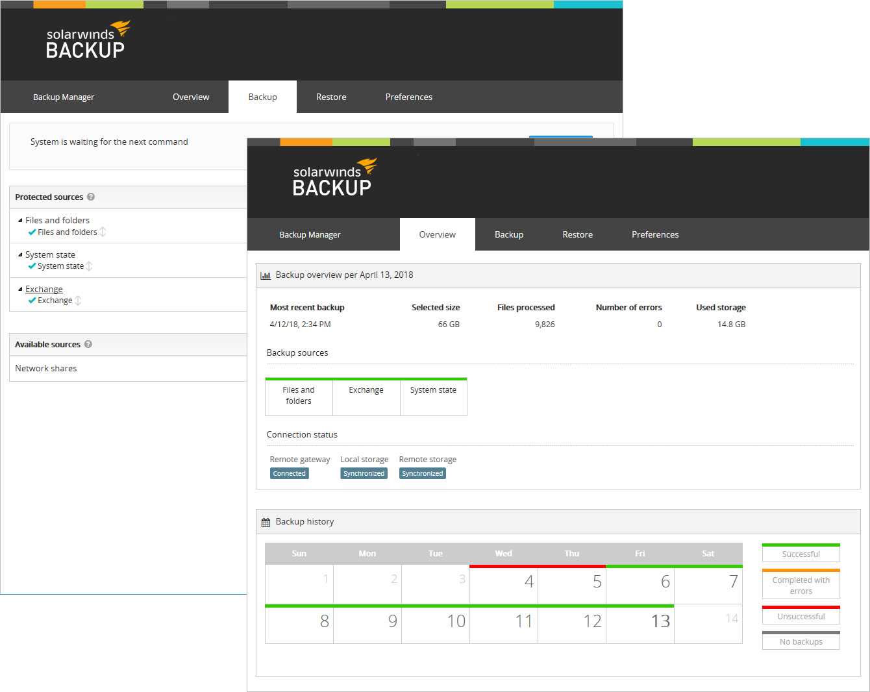Click the 'Backup overview per April 13, 2018' heading
Image resolution: width=870 pixels, height=692 pixels.
(x=344, y=275)
